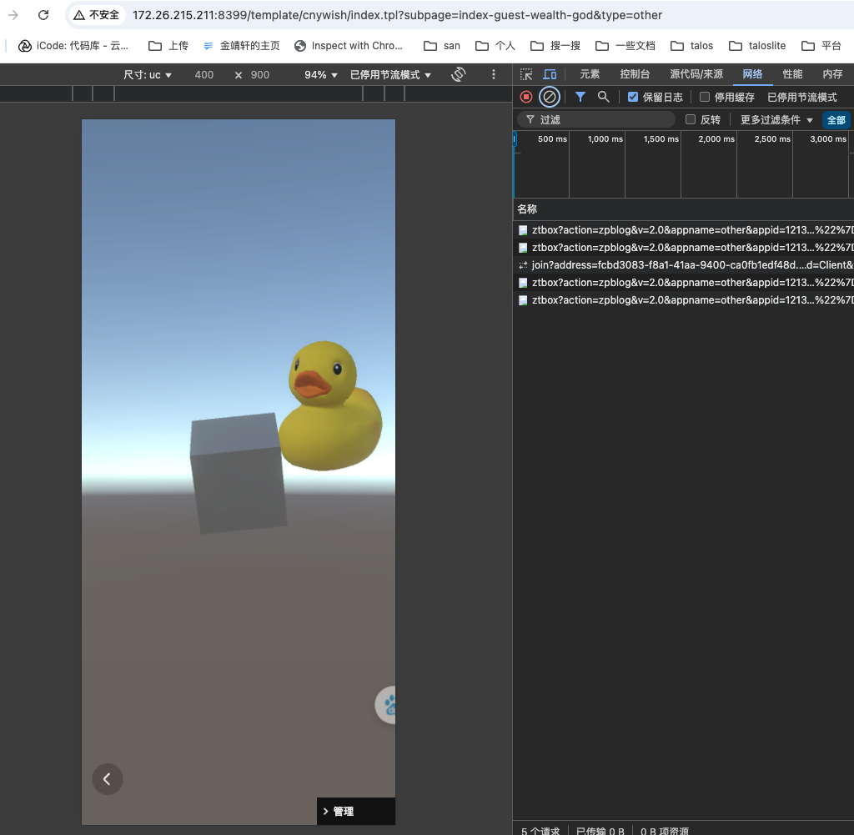Open the 94% zoom dropdown
Image resolution: width=854 pixels, height=835 pixels.
pos(321,74)
